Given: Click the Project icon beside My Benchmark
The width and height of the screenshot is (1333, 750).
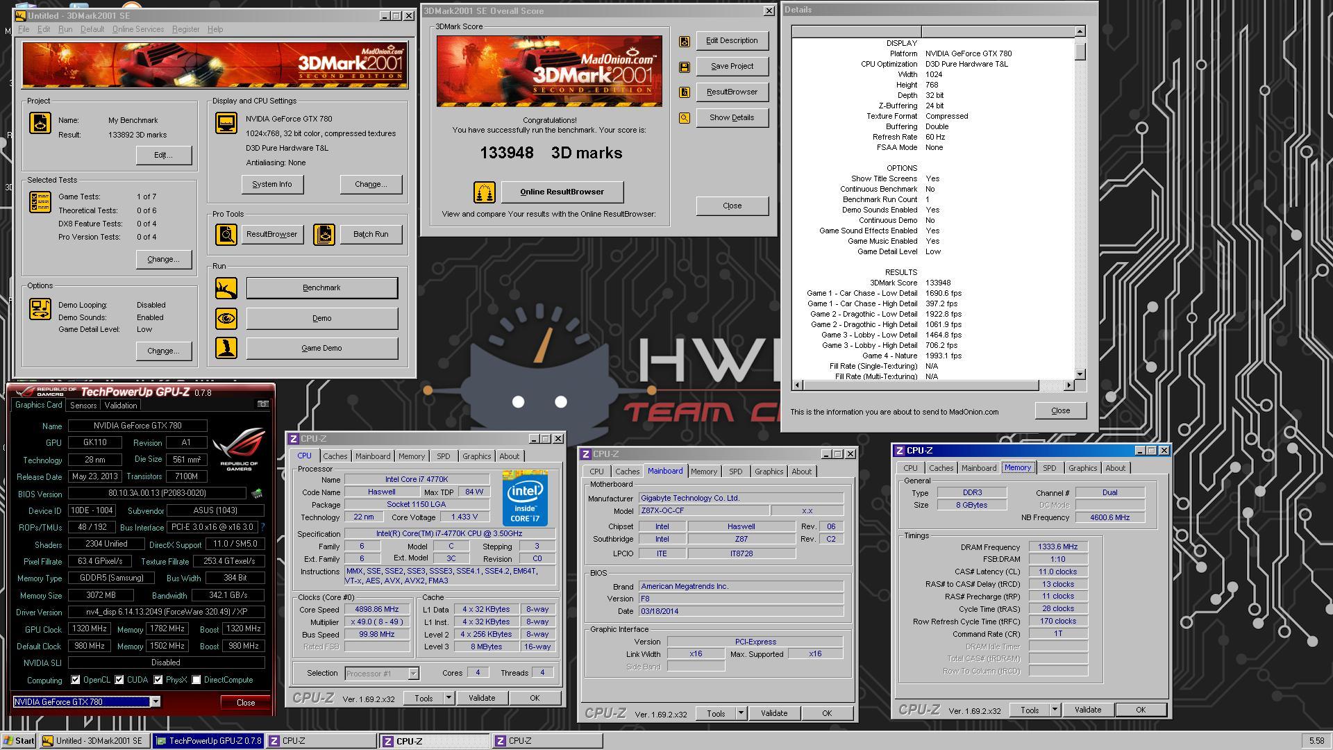Looking at the screenshot, I should click(x=40, y=123).
